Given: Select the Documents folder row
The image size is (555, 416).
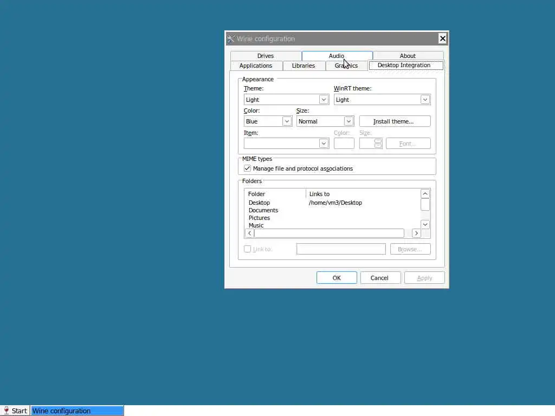Looking at the screenshot, I should tap(263, 210).
